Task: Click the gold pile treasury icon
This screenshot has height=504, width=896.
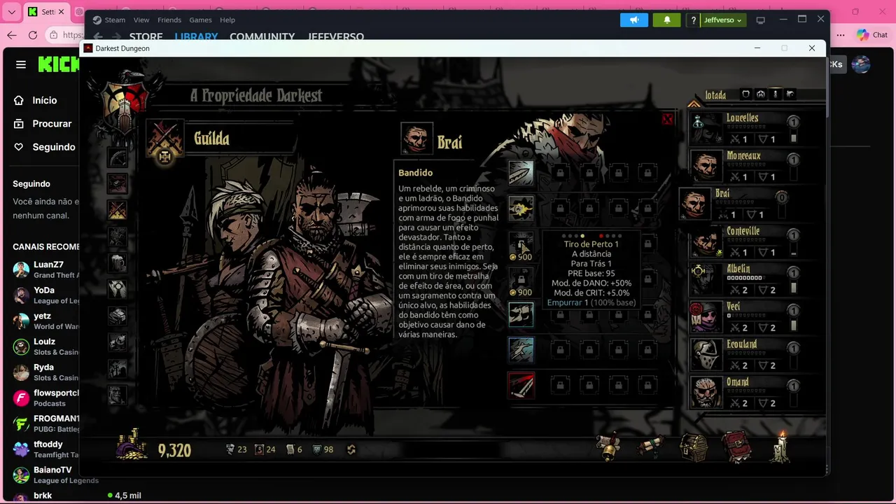Action: tap(132, 444)
